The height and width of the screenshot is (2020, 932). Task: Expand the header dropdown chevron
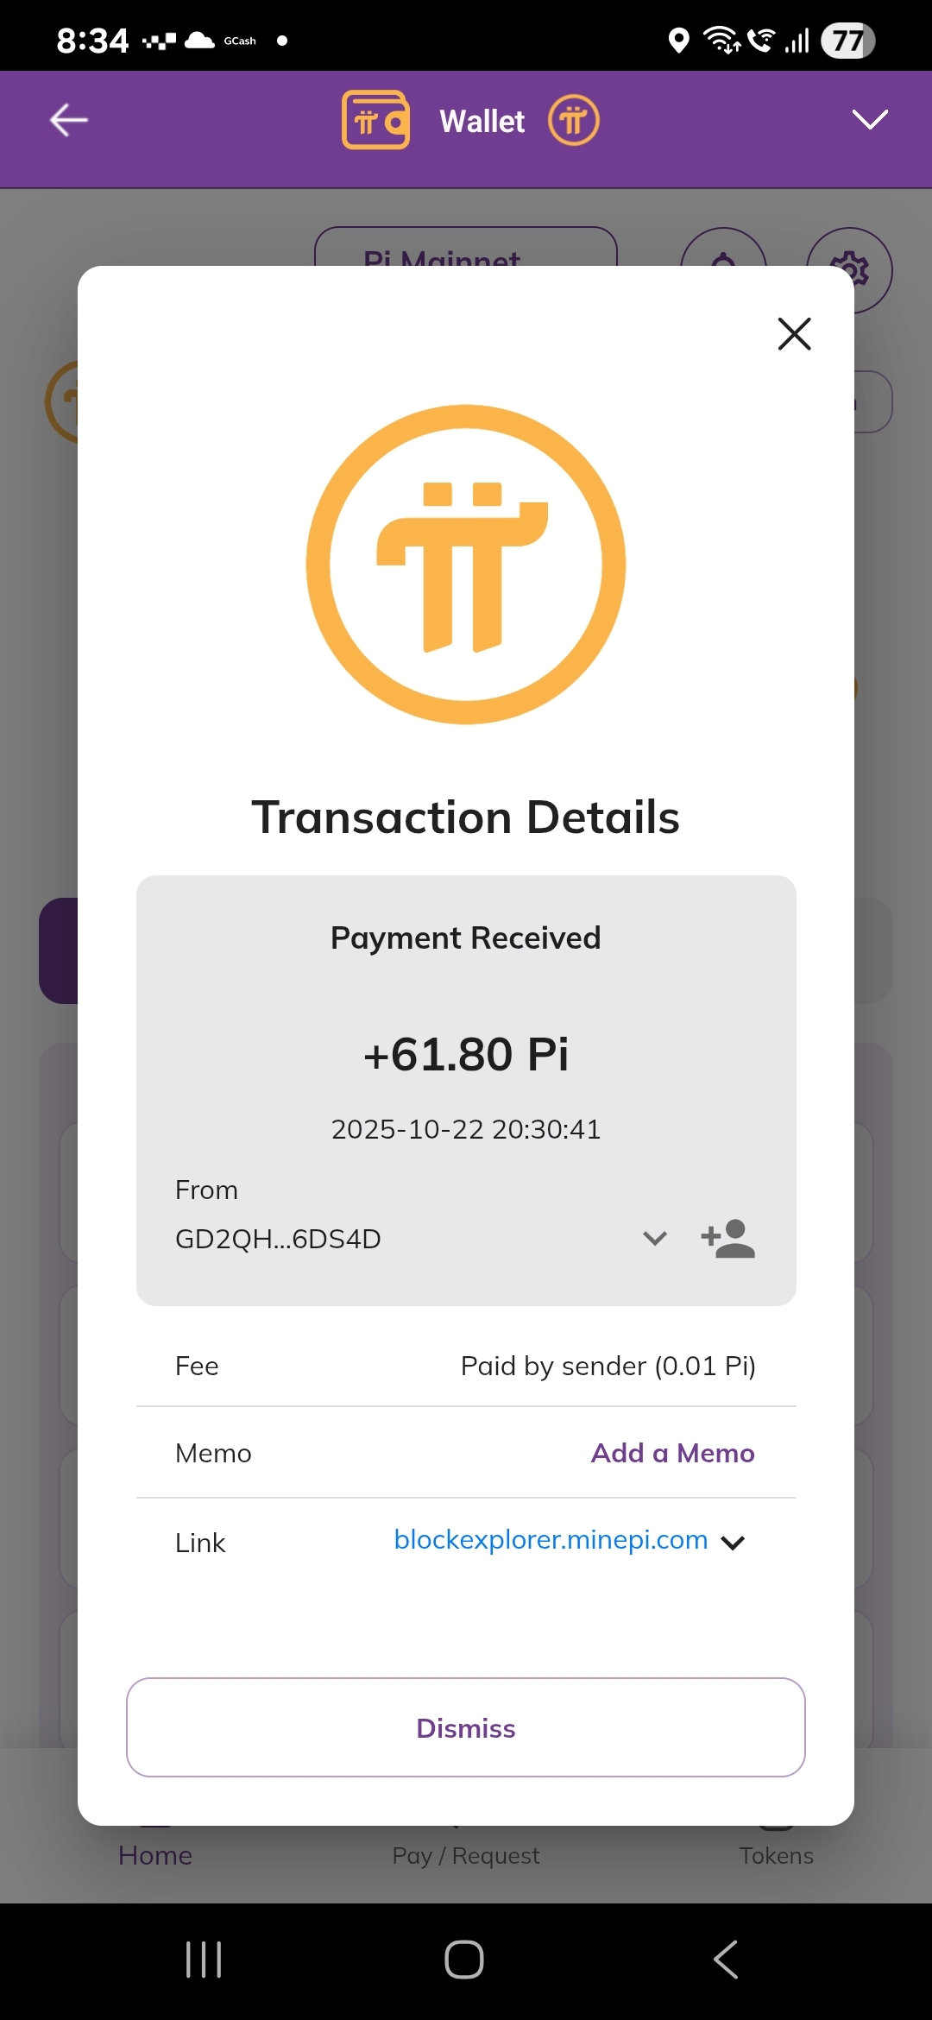click(x=870, y=120)
